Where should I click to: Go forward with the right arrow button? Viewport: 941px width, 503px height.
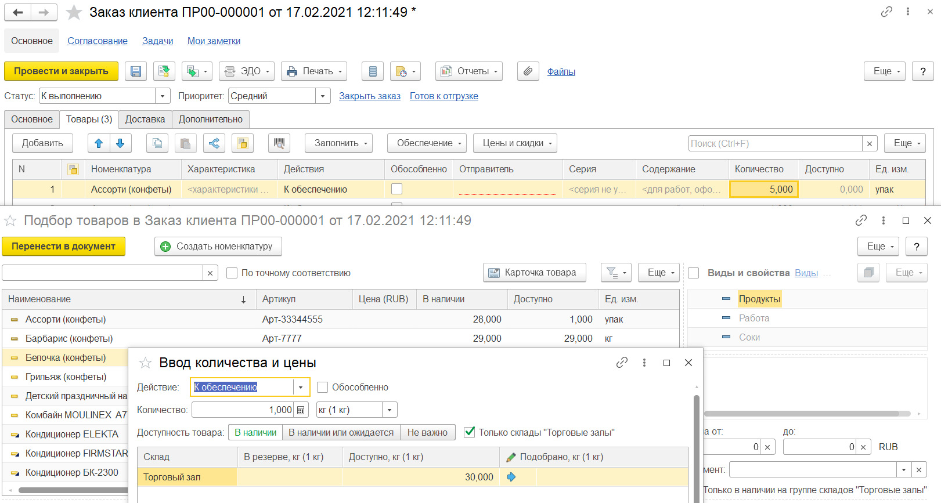tap(44, 12)
